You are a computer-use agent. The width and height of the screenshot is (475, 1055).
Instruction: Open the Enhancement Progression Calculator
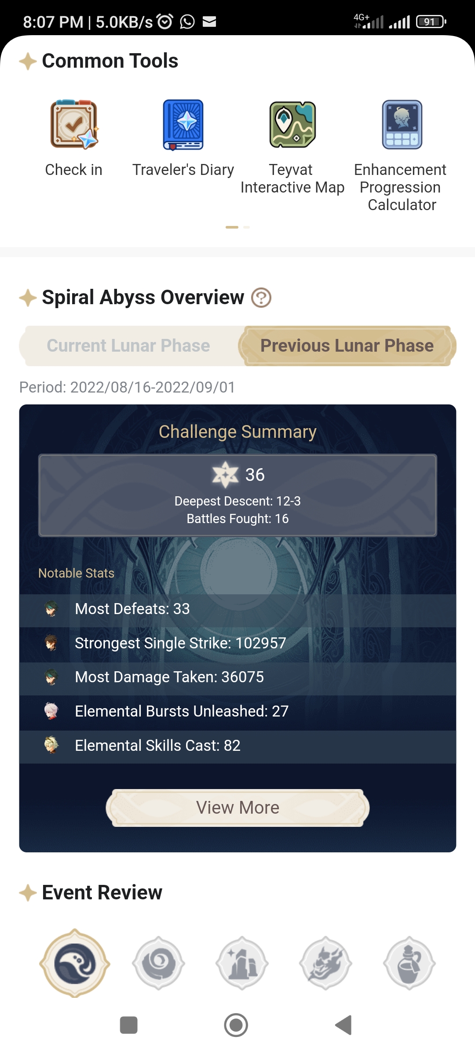coord(401,125)
